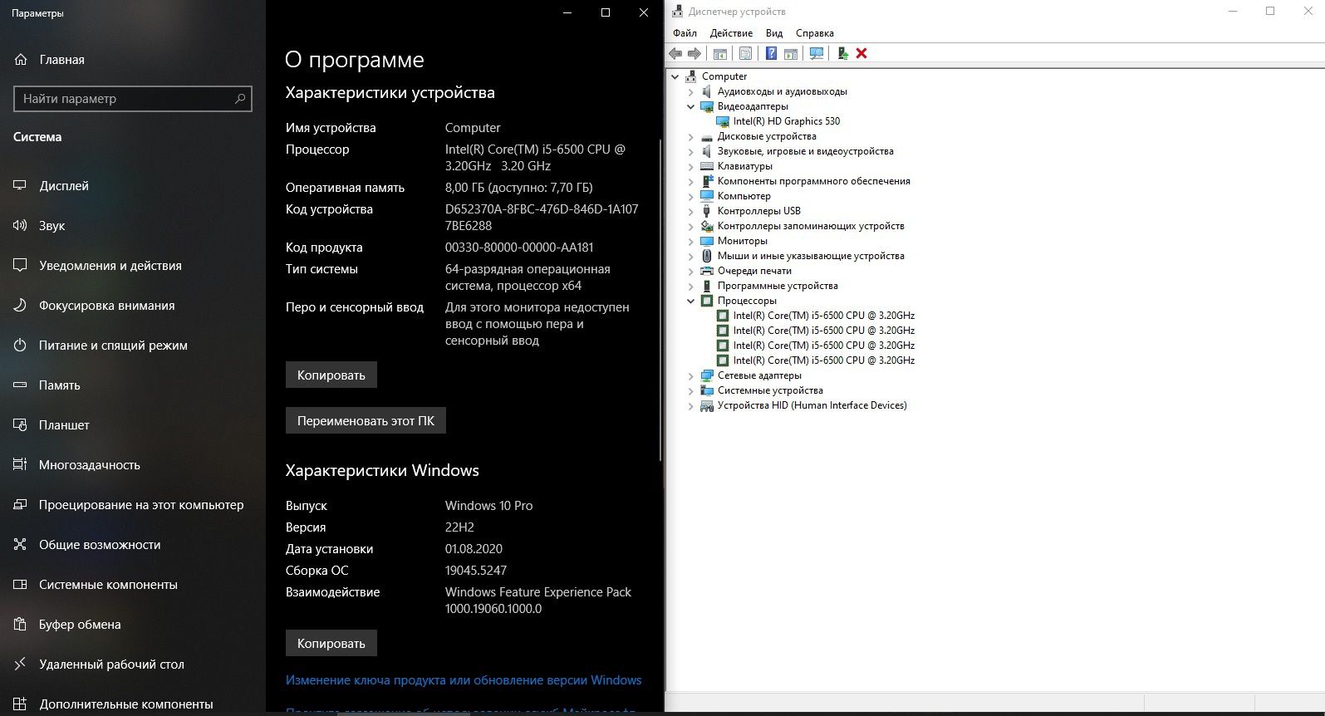The height and width of the screenshot is (716, 1325).
Task: Open Изменение ключа продукта или обновление версии link
Action: click(x=464, y=680)
